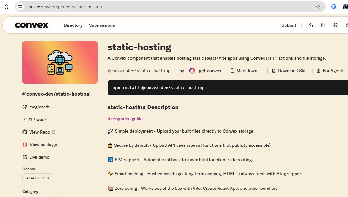Click the get-convex author name
The image size is (348, 197).
(x=210, y=71)
